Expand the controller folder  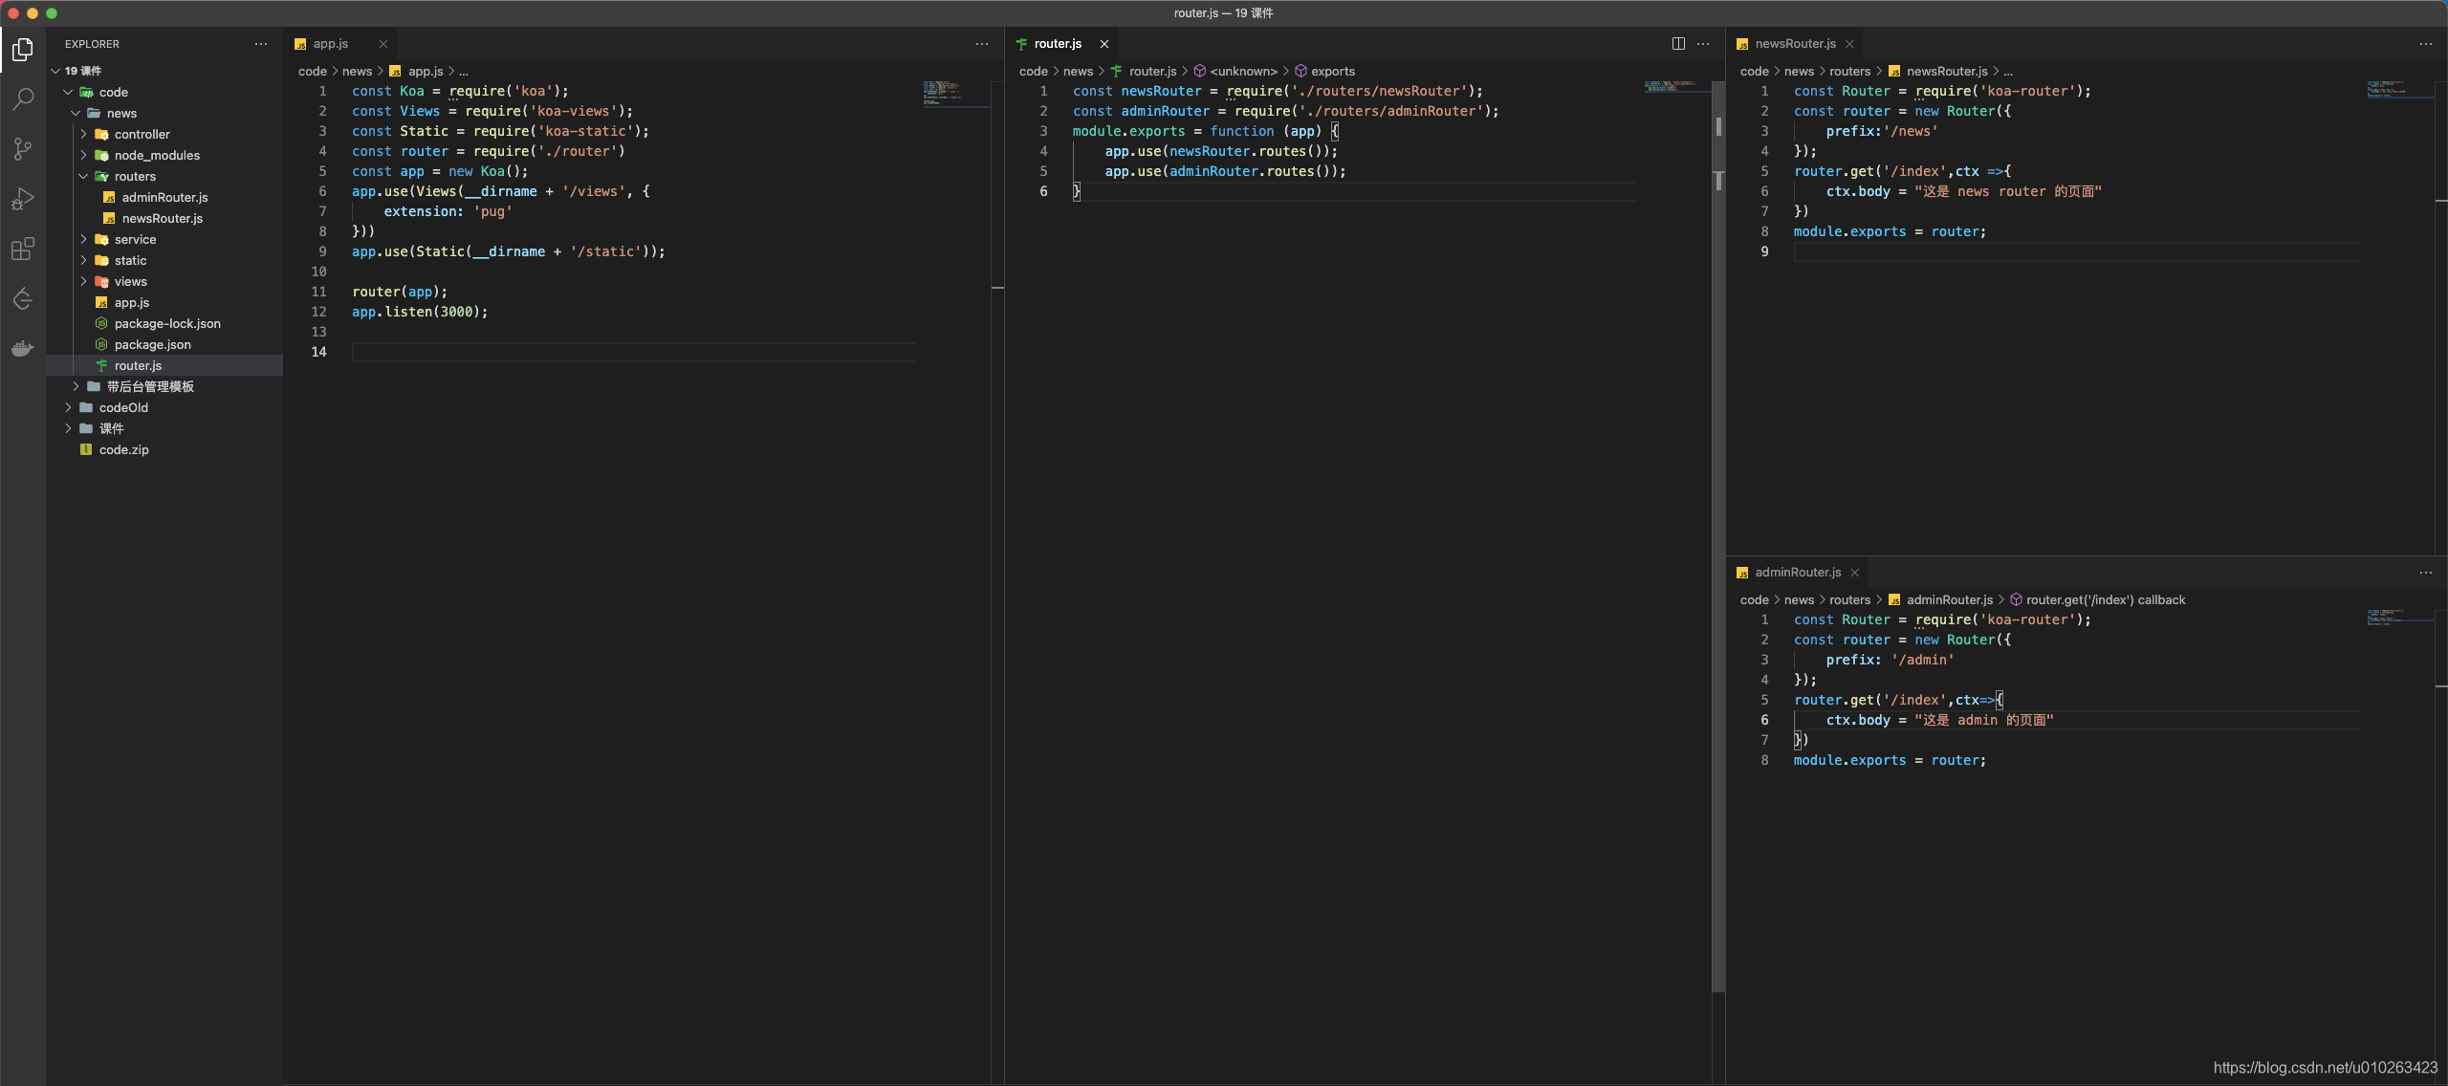click(164, 134)
